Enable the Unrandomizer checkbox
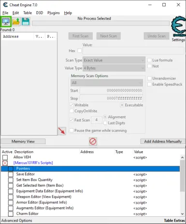This screenshot has height=224, width=186. click(x=149, y=78)
